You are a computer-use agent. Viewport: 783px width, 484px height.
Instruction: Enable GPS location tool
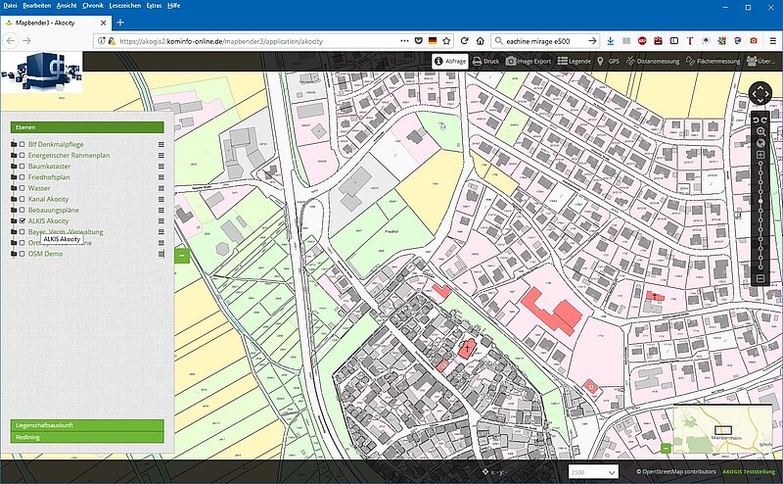click(x=607, y=61)
